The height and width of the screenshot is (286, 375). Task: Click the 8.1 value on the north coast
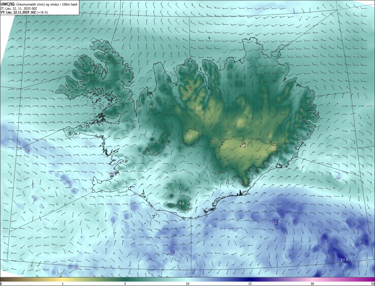pos(168,69)
